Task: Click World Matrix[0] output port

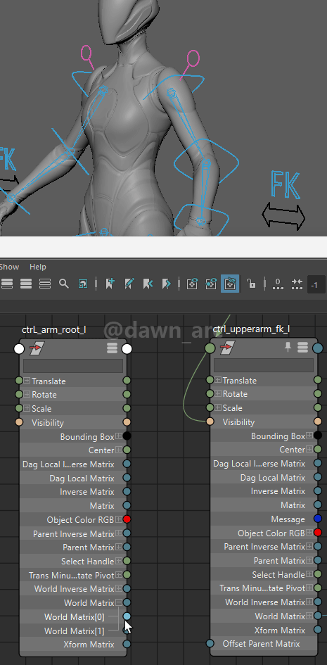Action: point(127,616)
